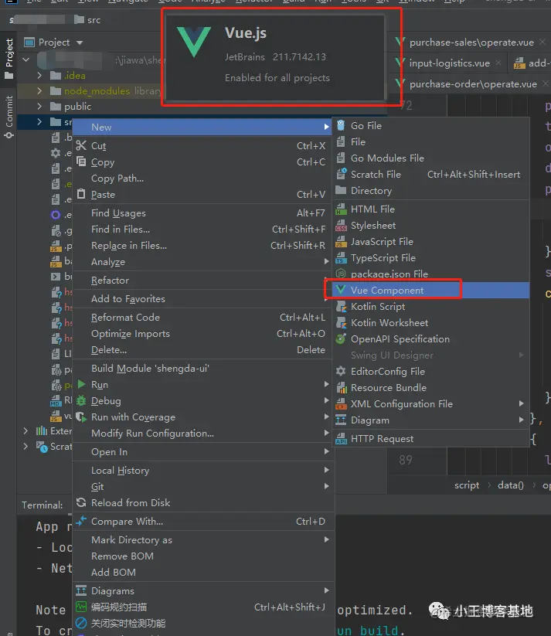The image size is (551, 636).
Task: Open the Project tool window tab
Action: pos(9,59)
